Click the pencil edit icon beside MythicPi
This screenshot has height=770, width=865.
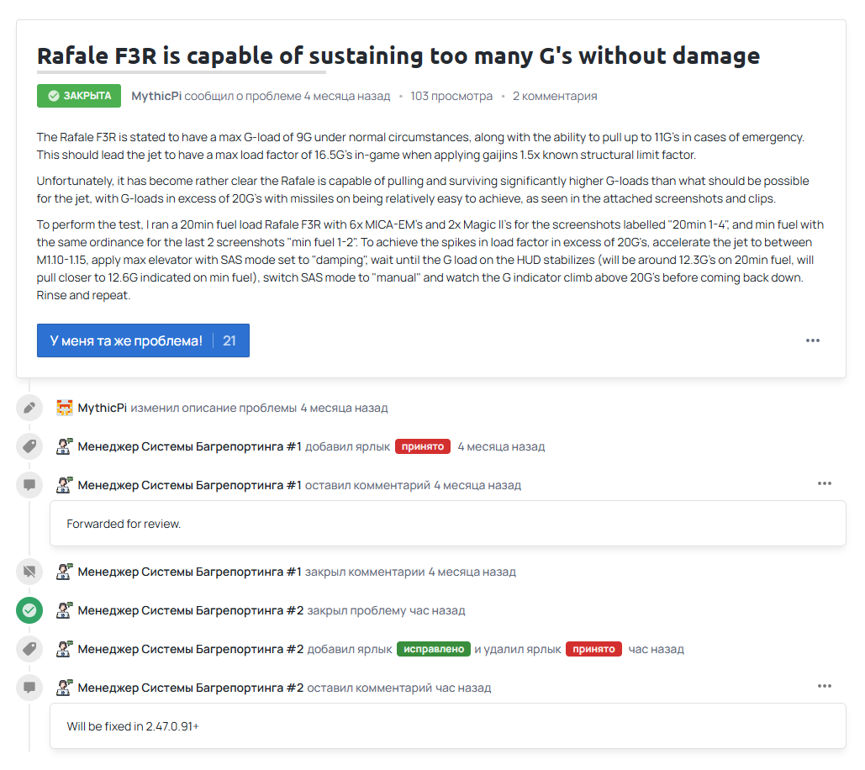29,408
